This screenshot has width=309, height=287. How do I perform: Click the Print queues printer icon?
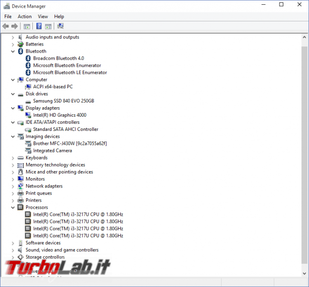pos(20,194)
